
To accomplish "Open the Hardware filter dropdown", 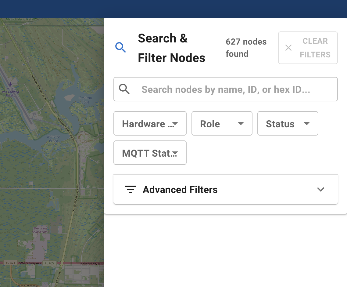I will [150, 123].
